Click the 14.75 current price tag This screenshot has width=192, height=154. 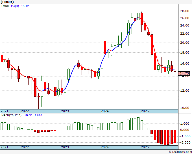point(185,73)
